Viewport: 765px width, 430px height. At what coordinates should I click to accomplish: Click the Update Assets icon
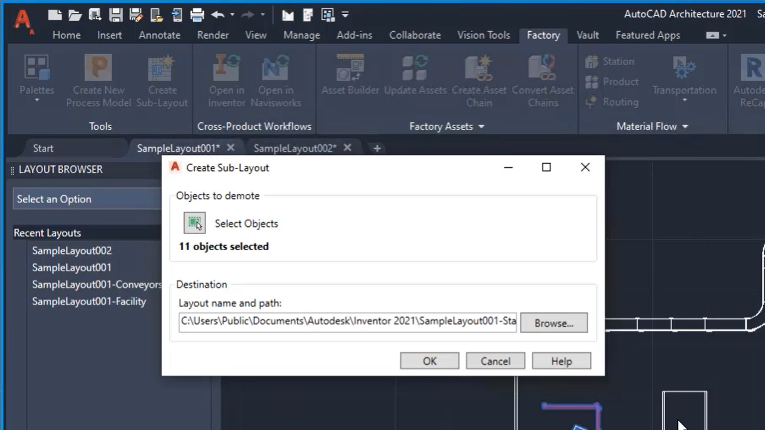click(415, 67)
